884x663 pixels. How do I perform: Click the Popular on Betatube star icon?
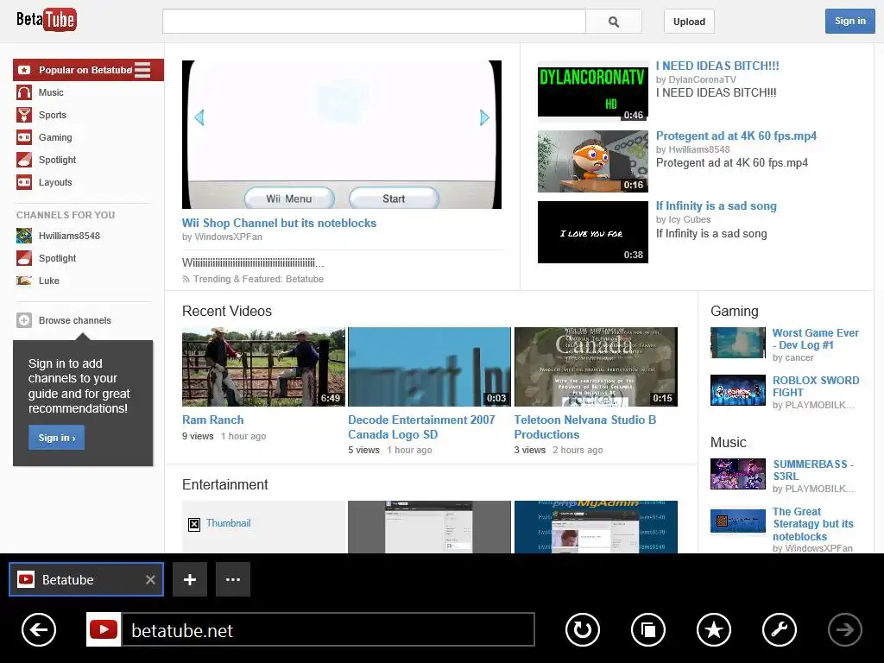pyautogui.click(x=24, y=70)
